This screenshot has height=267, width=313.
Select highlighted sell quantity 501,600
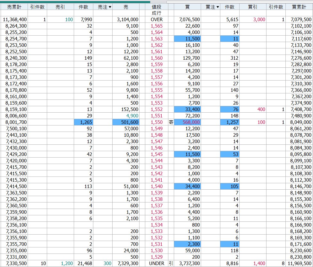tap(126, 122)
